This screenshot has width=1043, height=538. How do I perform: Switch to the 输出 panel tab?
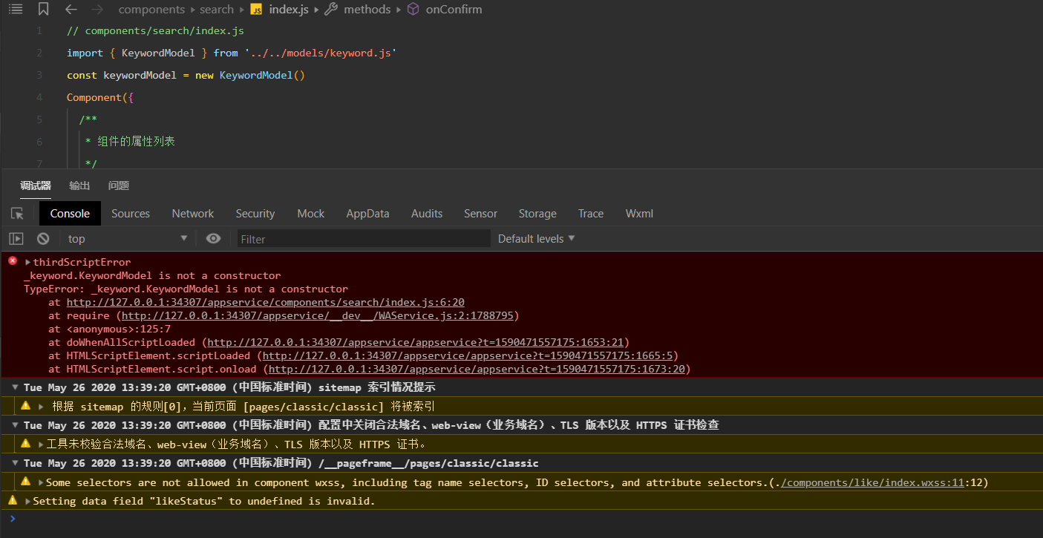click(79, 186)
